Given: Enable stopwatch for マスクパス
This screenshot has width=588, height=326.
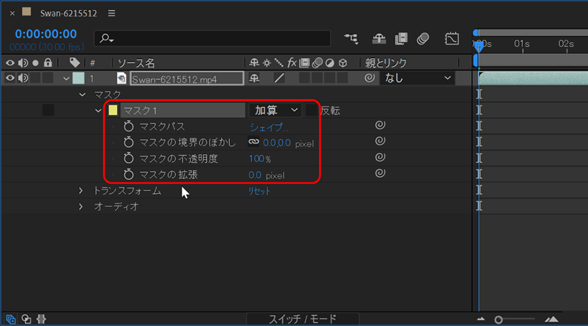Looking at the screenshot, I should tap(129, 126).
